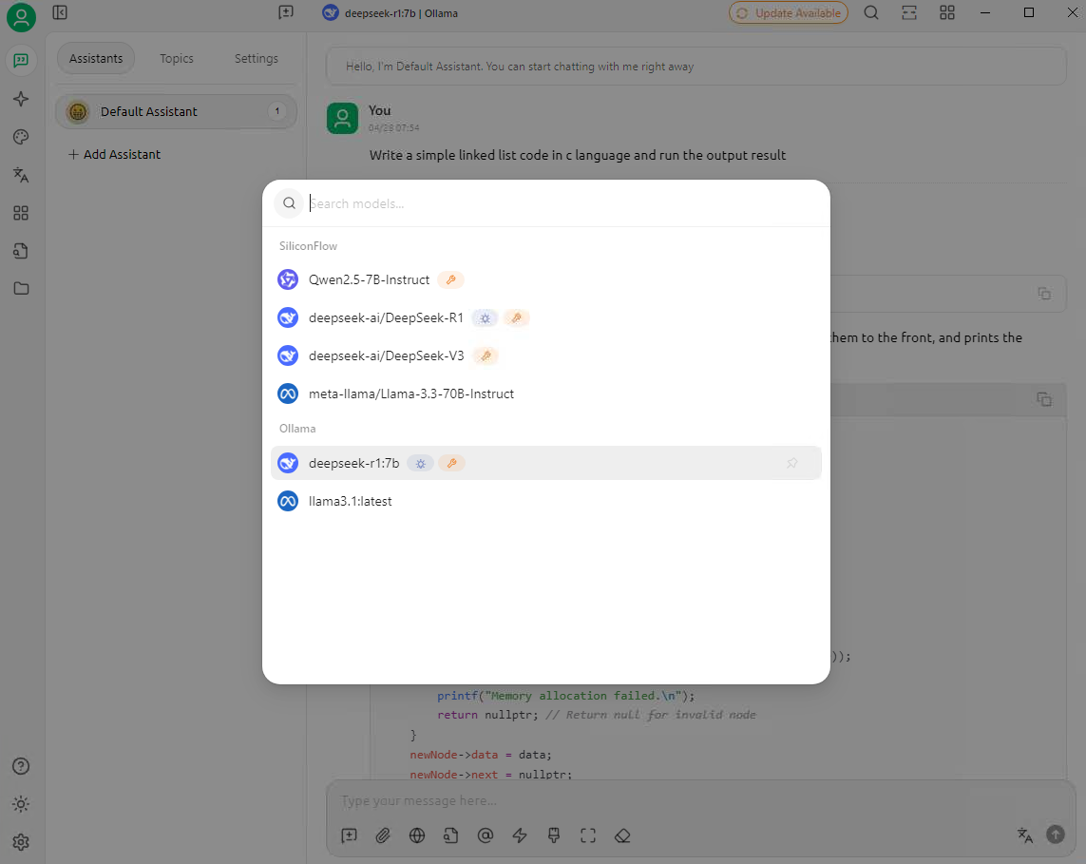Switch to the Topics tab

[177, 58]
